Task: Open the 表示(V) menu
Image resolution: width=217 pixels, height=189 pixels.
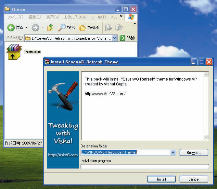Action: click(x=53, y=17)
